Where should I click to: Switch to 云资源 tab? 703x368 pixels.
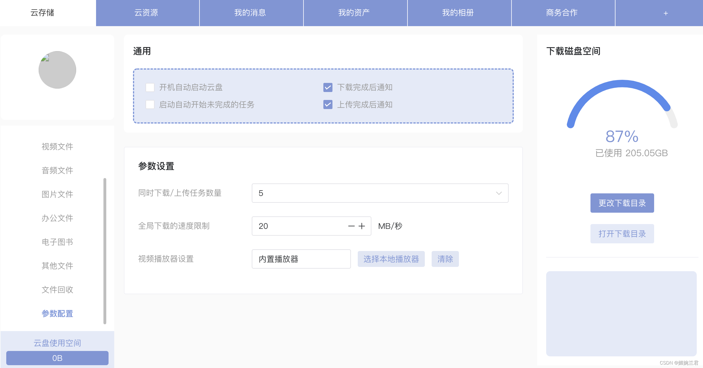146,13
